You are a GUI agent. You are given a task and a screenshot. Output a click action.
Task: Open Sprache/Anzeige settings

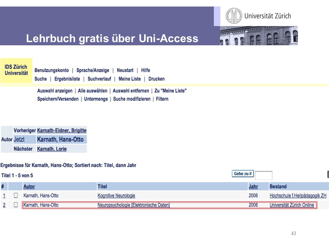pyautogui.click(x=93, y=70)
